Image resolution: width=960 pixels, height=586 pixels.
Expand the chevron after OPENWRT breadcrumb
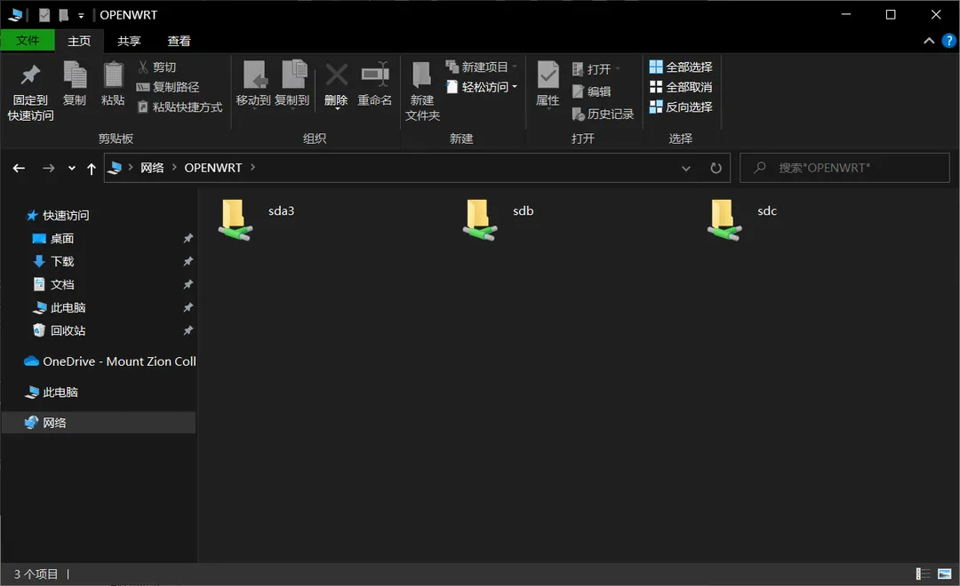click(252, 167)
